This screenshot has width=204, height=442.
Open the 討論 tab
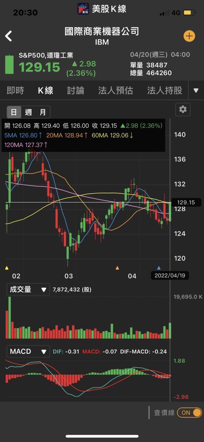click(x=76, y=90)
